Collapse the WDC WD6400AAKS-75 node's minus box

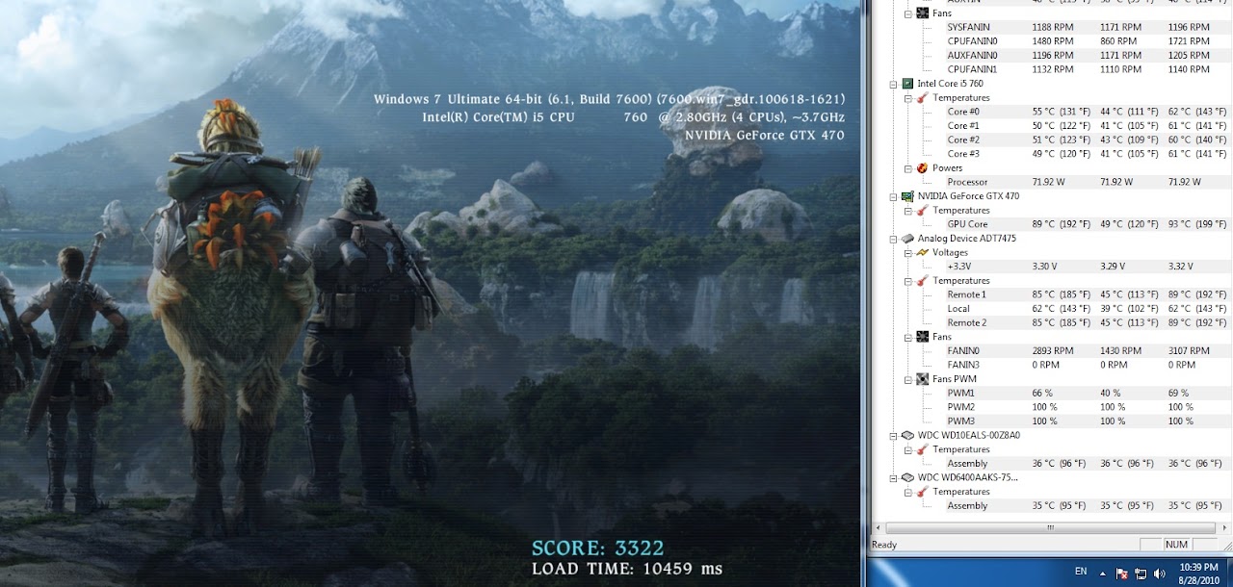pyautogui.click(x=894, y=477)
